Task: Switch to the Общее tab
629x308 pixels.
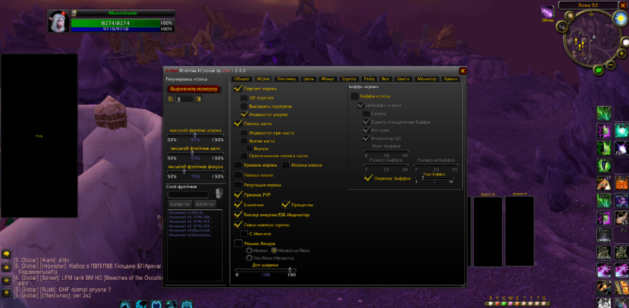Action: (x=242, y=79)
